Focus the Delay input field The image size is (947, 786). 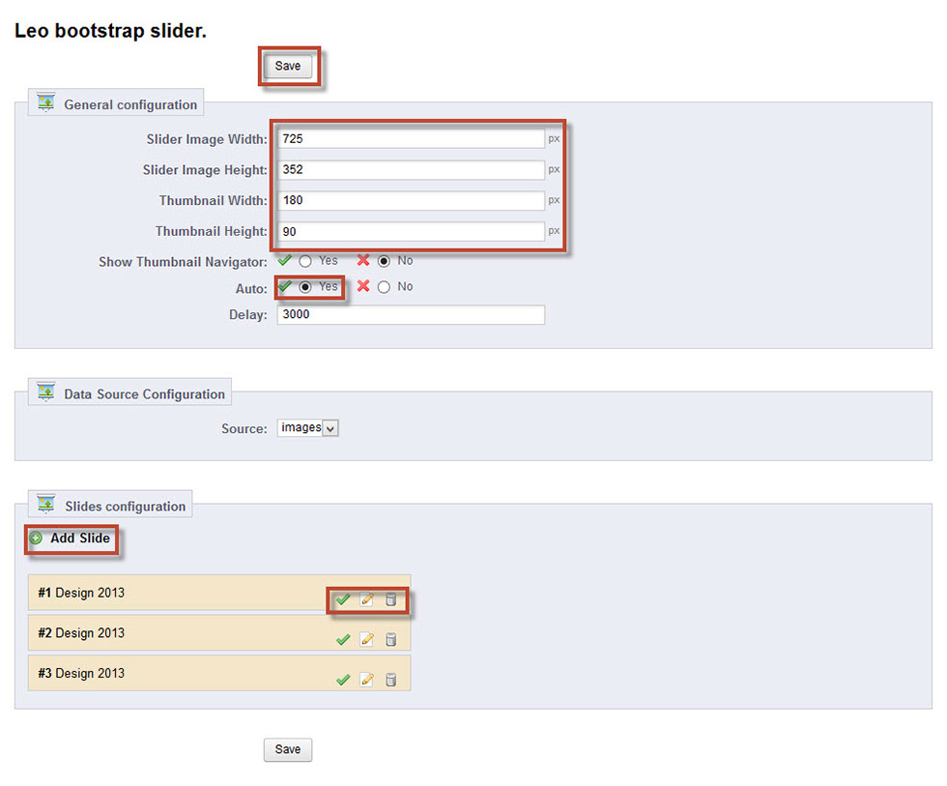[x=411, y=315]
